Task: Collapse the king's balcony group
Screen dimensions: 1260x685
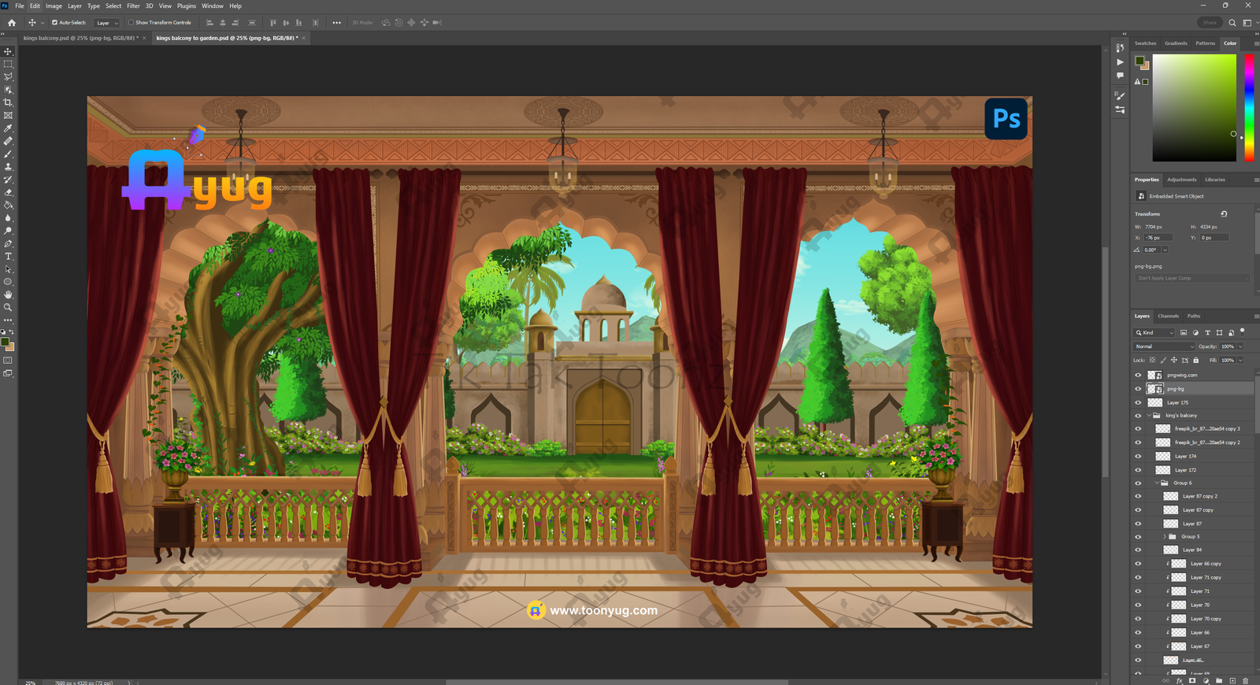Action: 1149,416
